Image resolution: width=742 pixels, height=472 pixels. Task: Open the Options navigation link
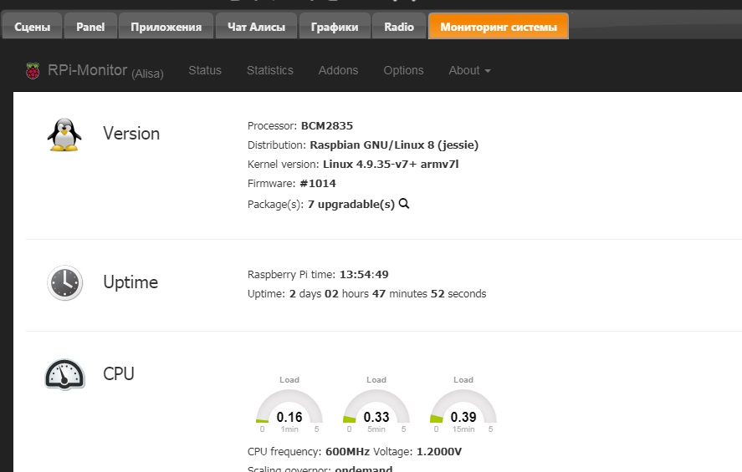click(403, 70)
